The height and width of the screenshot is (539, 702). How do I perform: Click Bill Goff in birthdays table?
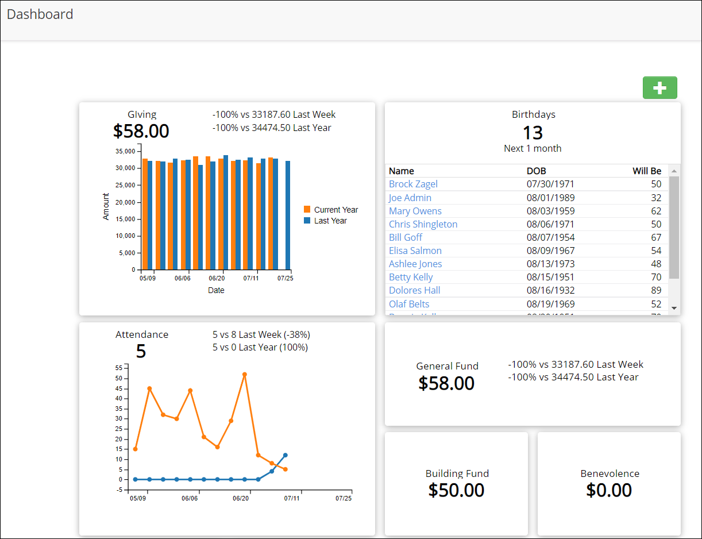(x=405, y=237)
